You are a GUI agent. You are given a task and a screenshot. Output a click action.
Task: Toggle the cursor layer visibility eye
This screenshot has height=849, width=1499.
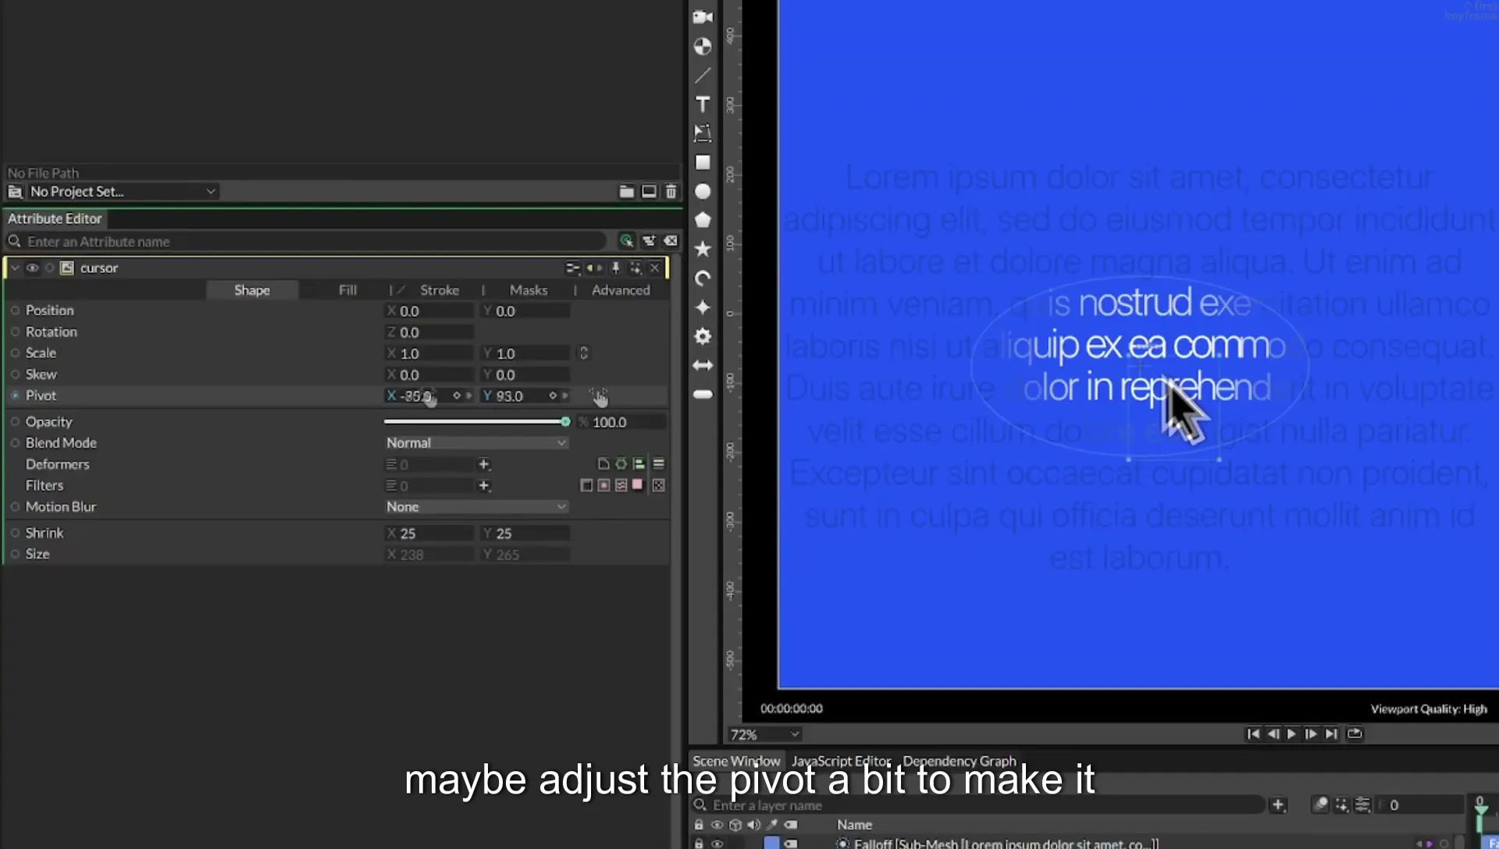click(x=32, y=268)
